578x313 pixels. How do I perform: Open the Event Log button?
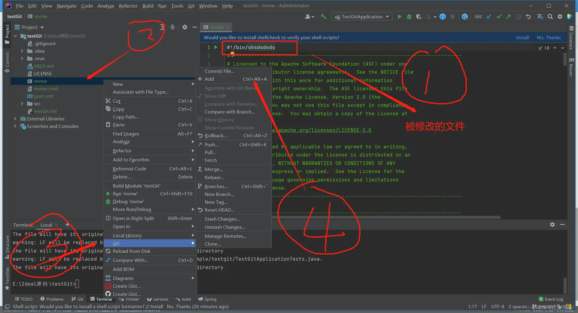[x=551, y=299]
